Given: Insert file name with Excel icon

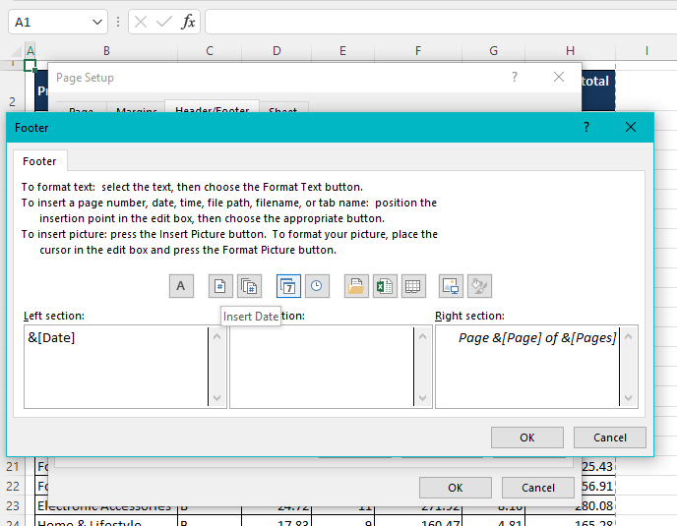Looking at the screenshot, I should pos(385,286).
